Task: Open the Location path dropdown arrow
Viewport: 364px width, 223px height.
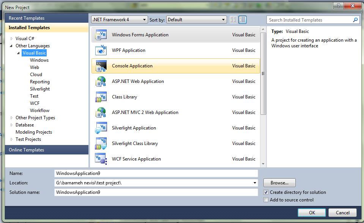Action: pos(255,183)
